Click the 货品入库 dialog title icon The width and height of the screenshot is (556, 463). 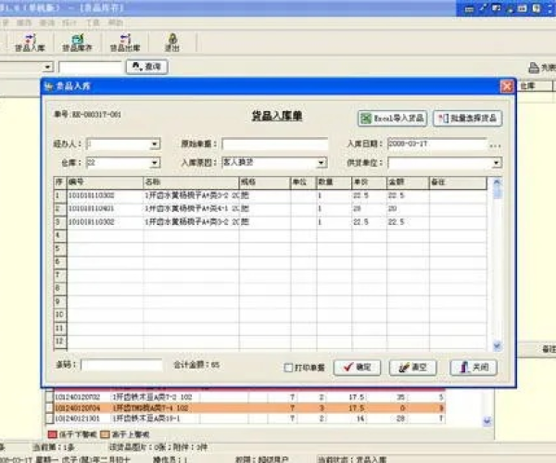[49, 86]
